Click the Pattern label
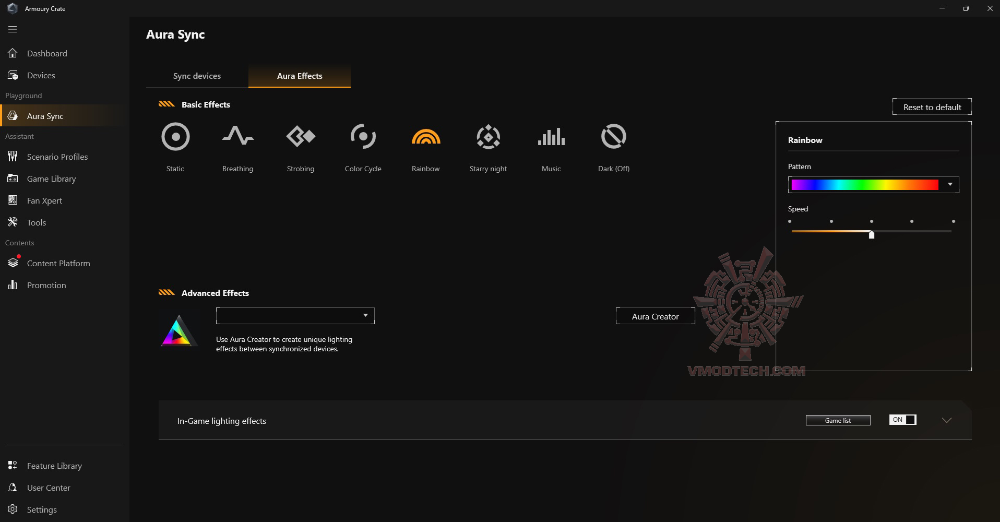 click(800, 167)
